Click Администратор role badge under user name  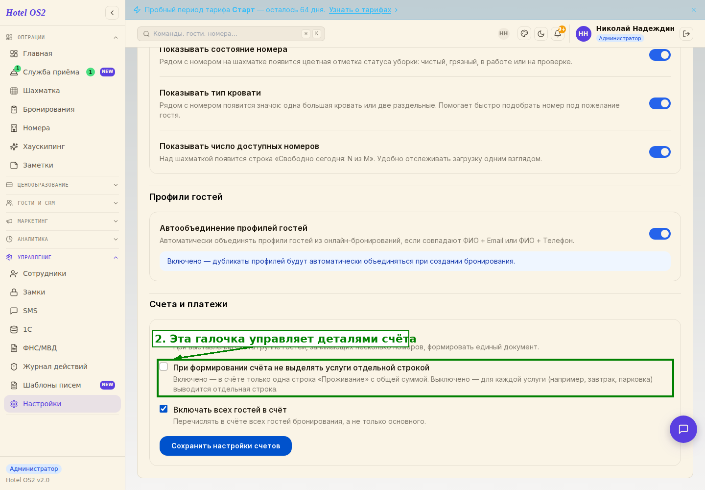pos(620,38)
